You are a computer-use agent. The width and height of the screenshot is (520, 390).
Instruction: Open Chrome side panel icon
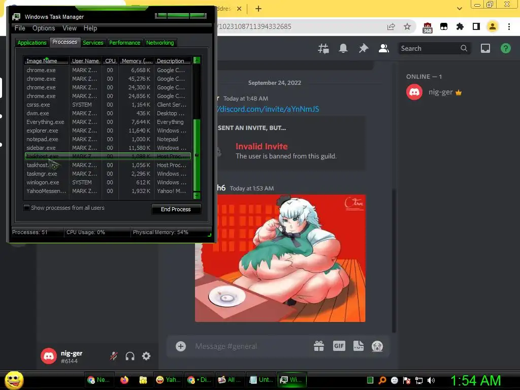point(476,26)
